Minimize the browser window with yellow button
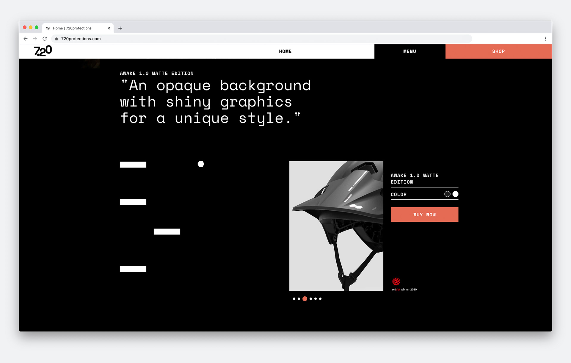 point(31,27)
